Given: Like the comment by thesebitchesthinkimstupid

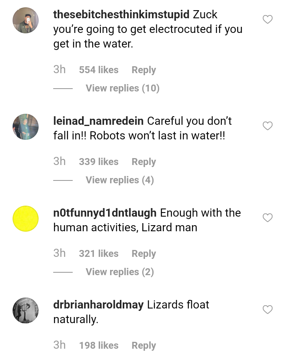Looking at the screenshot, I should coord(268,19).
